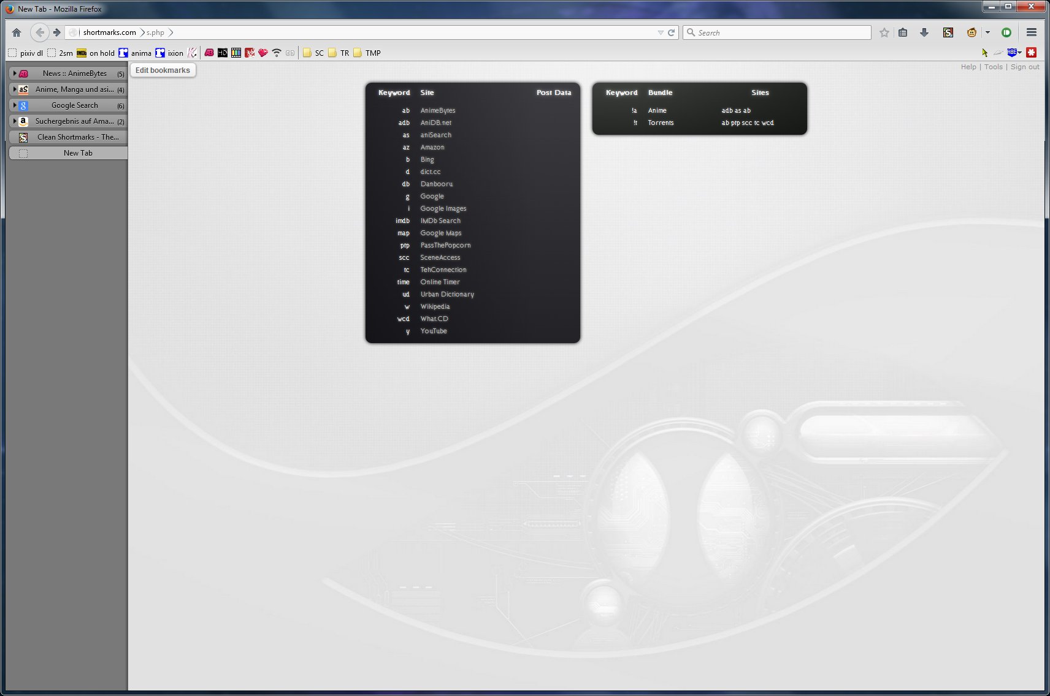Open the YouTube site link

[x=434, y=331]
